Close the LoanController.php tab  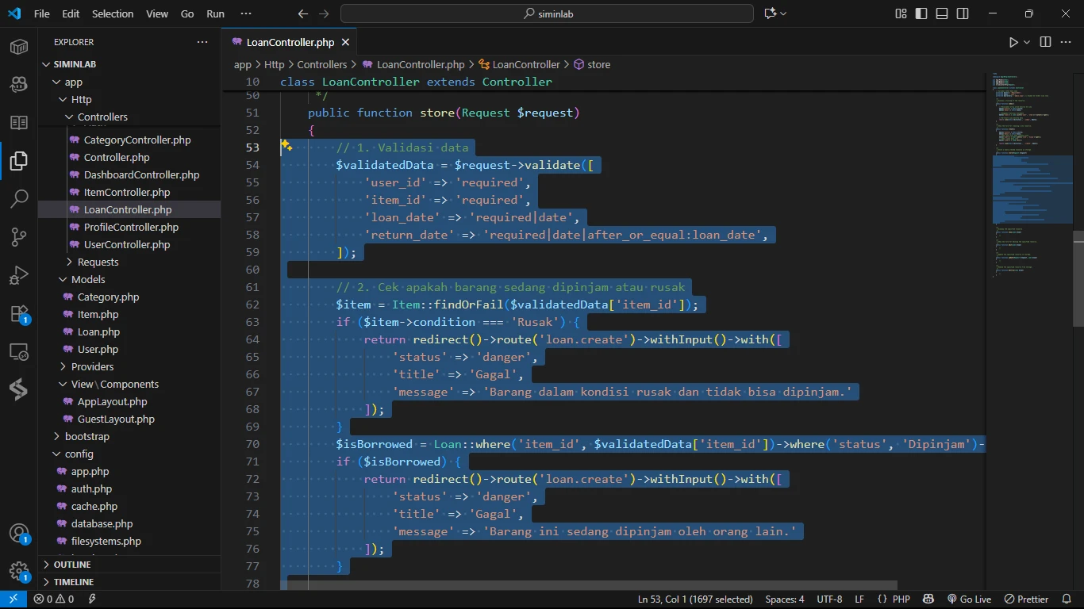[x=345, y=42]
